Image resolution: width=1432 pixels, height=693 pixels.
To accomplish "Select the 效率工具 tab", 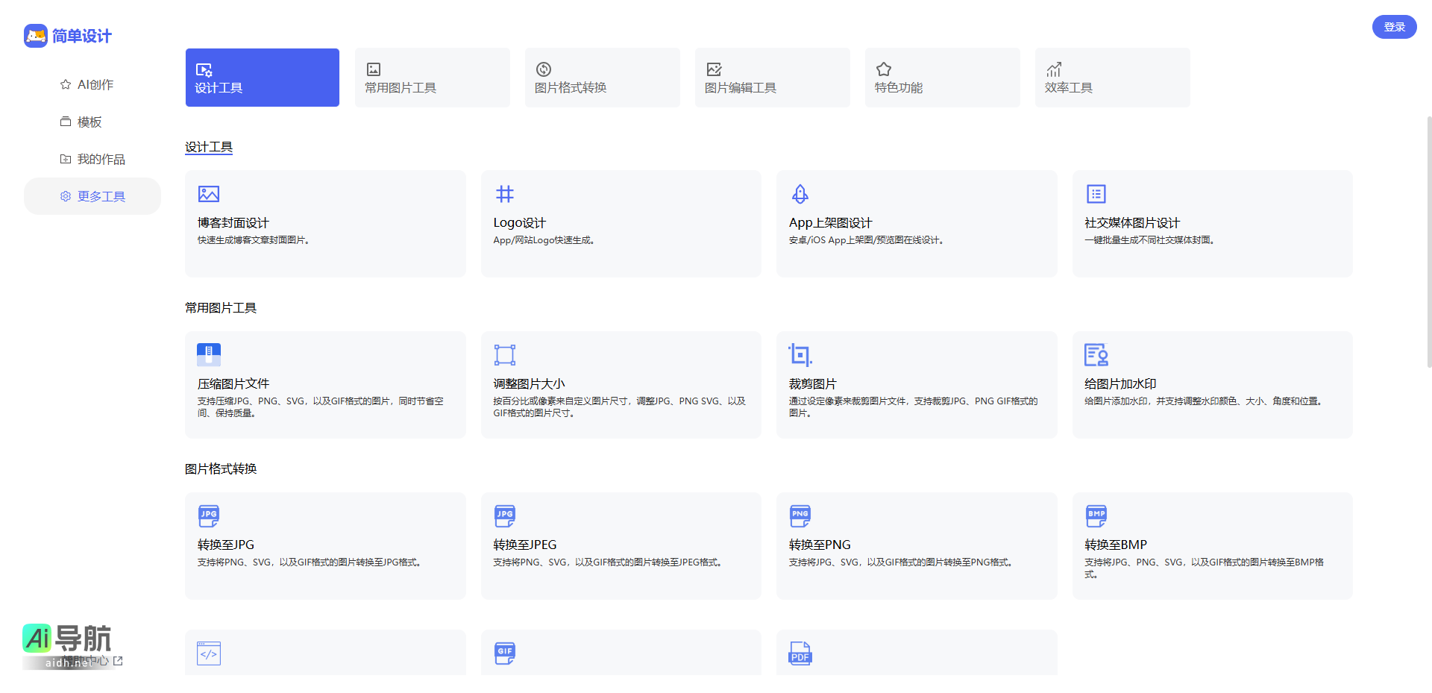I will point(1112,78).
